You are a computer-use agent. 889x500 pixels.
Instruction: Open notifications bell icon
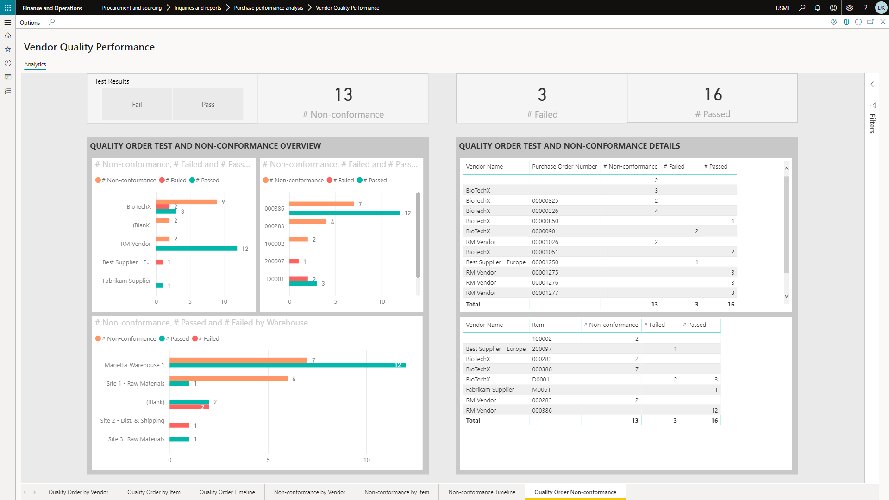tap(818, 8)
